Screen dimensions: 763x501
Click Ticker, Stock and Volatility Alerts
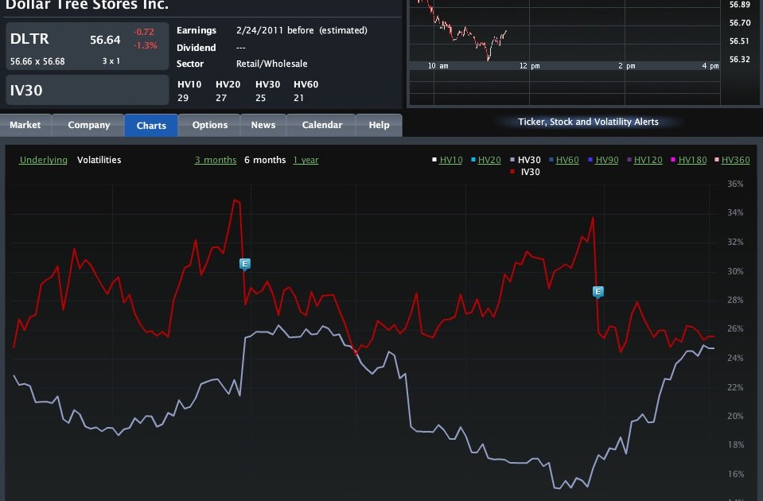click(x=588, y=122)
